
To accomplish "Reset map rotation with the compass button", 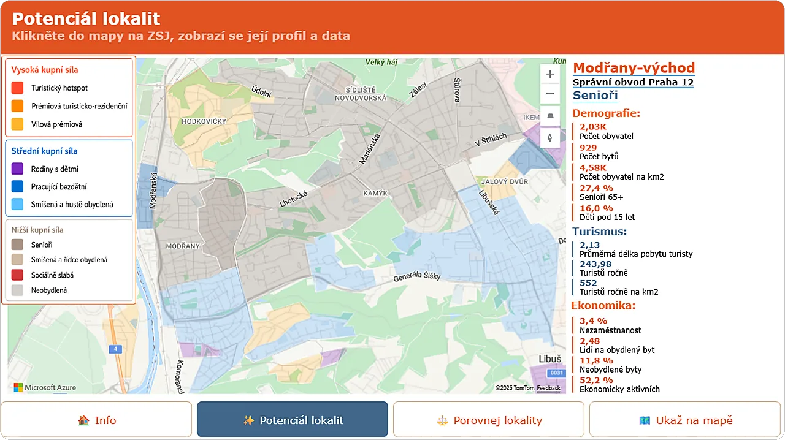I will click(549, 138).
